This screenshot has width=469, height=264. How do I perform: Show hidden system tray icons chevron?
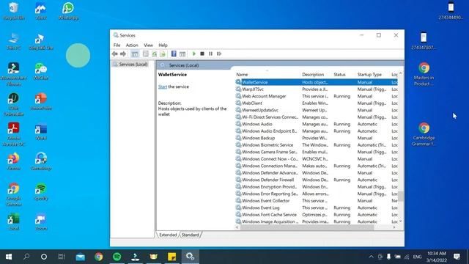click(x=372, y=257)
